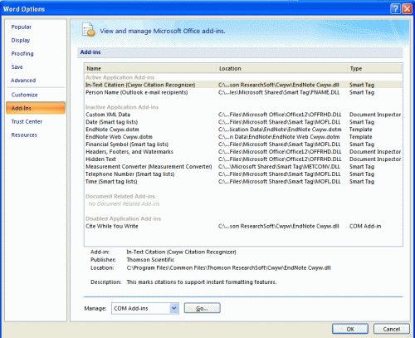Open the Advanced options category
The image size is (415, 338).
coord(23,81)
